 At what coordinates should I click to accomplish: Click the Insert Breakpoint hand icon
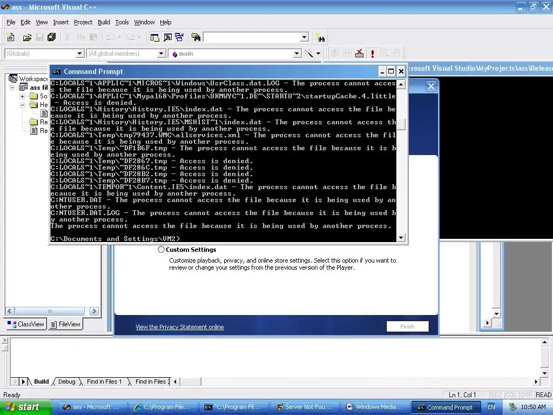pos(397,53)
